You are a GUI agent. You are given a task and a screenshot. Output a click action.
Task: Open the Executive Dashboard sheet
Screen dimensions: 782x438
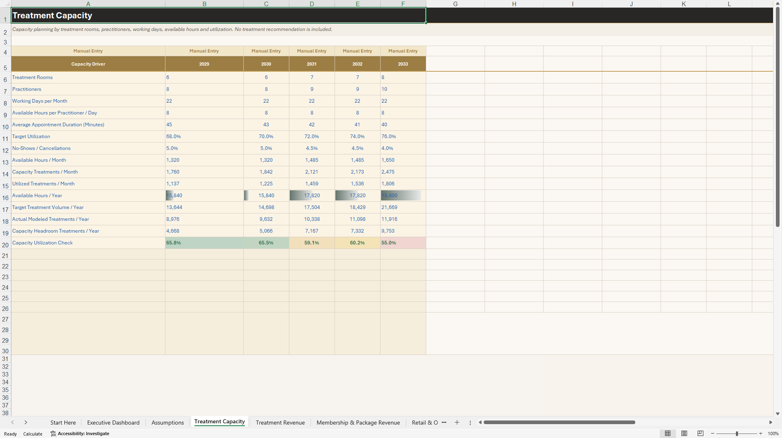coord(113,423)
